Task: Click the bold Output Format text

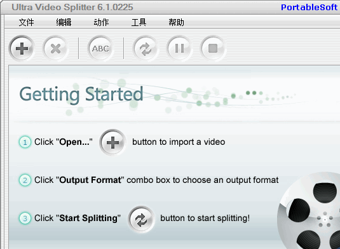Action: click(90, 180)
